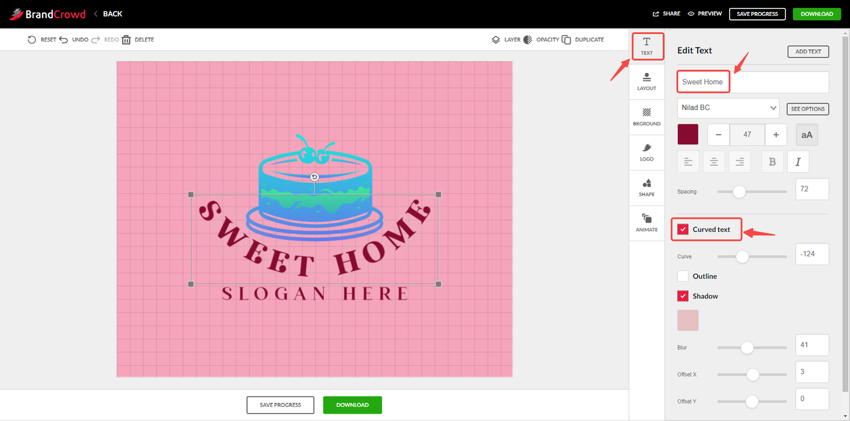850x421 pixels.
Task: Undo the last action
Action: tap(64, 40)
